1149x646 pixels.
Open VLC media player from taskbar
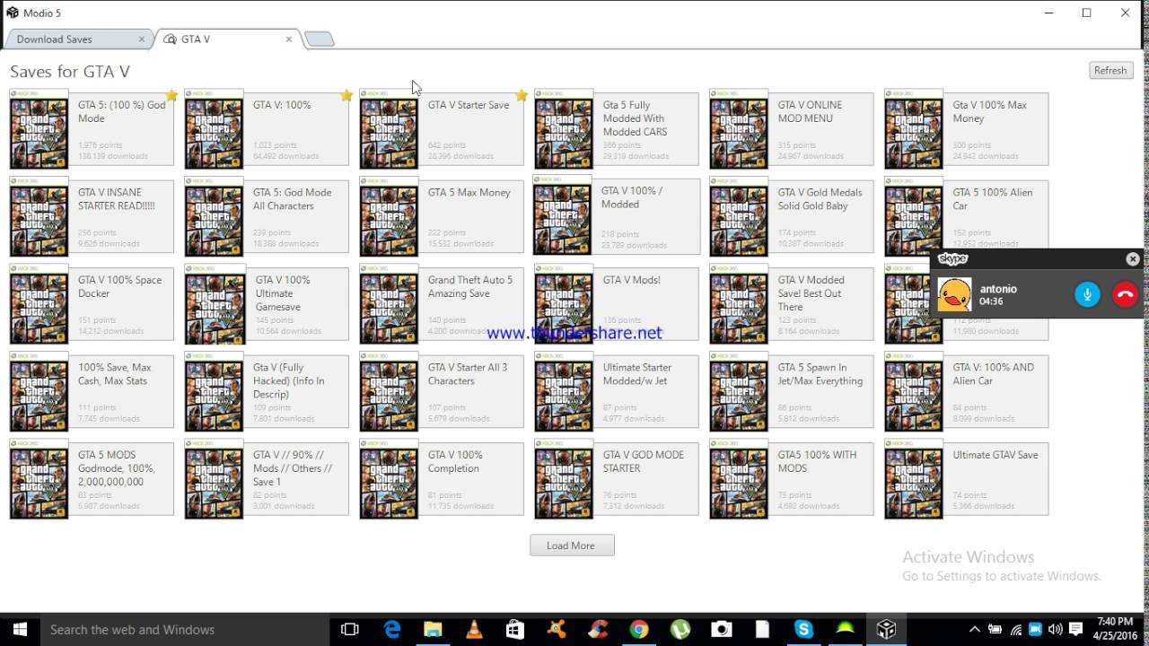pos(474,630)
